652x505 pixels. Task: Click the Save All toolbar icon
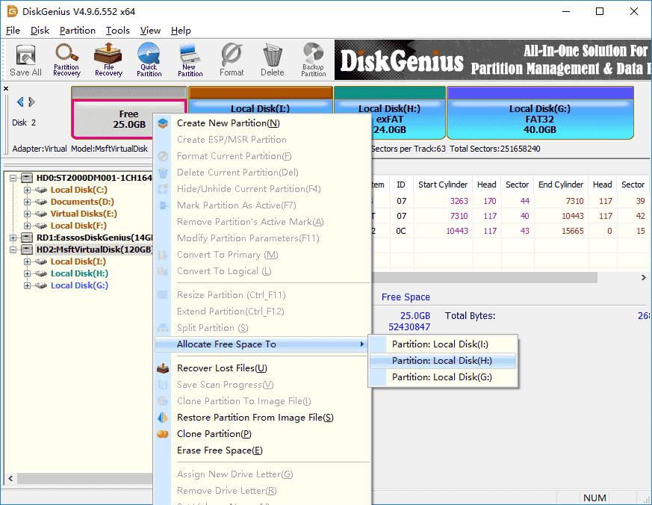pos(25,60)
